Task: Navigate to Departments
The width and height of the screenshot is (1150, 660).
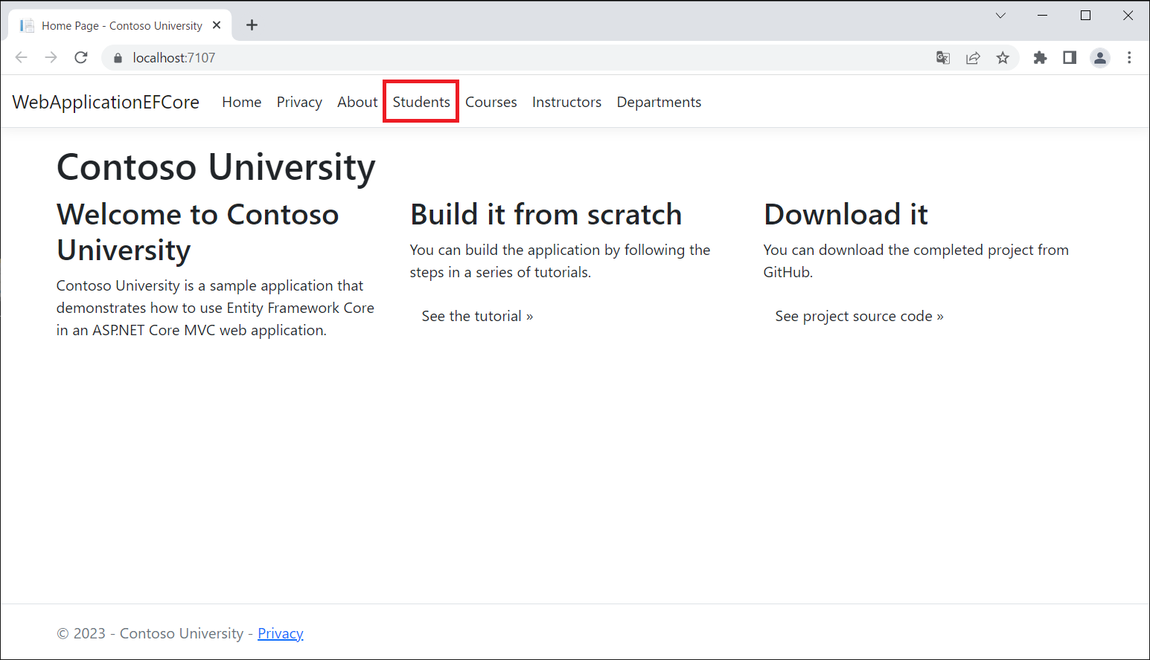Action: [659, 102]
